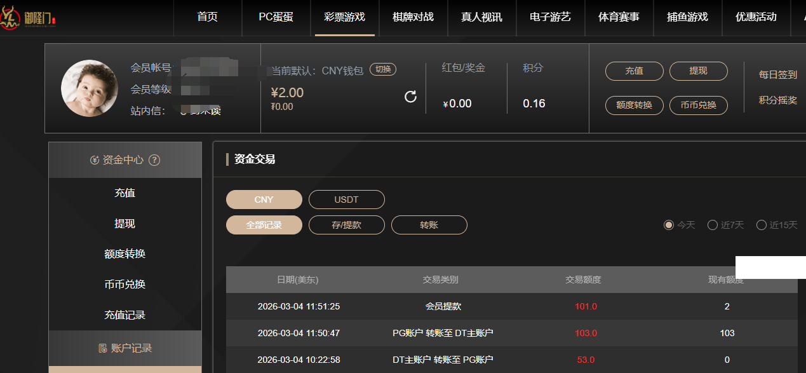Viewport: 806px width, 373px height.
Task: Click the member avatar photo
Action: click(90, 88)
